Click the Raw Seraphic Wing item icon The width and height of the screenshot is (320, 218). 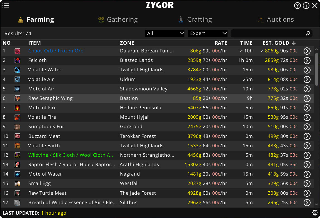coord(17,98)
